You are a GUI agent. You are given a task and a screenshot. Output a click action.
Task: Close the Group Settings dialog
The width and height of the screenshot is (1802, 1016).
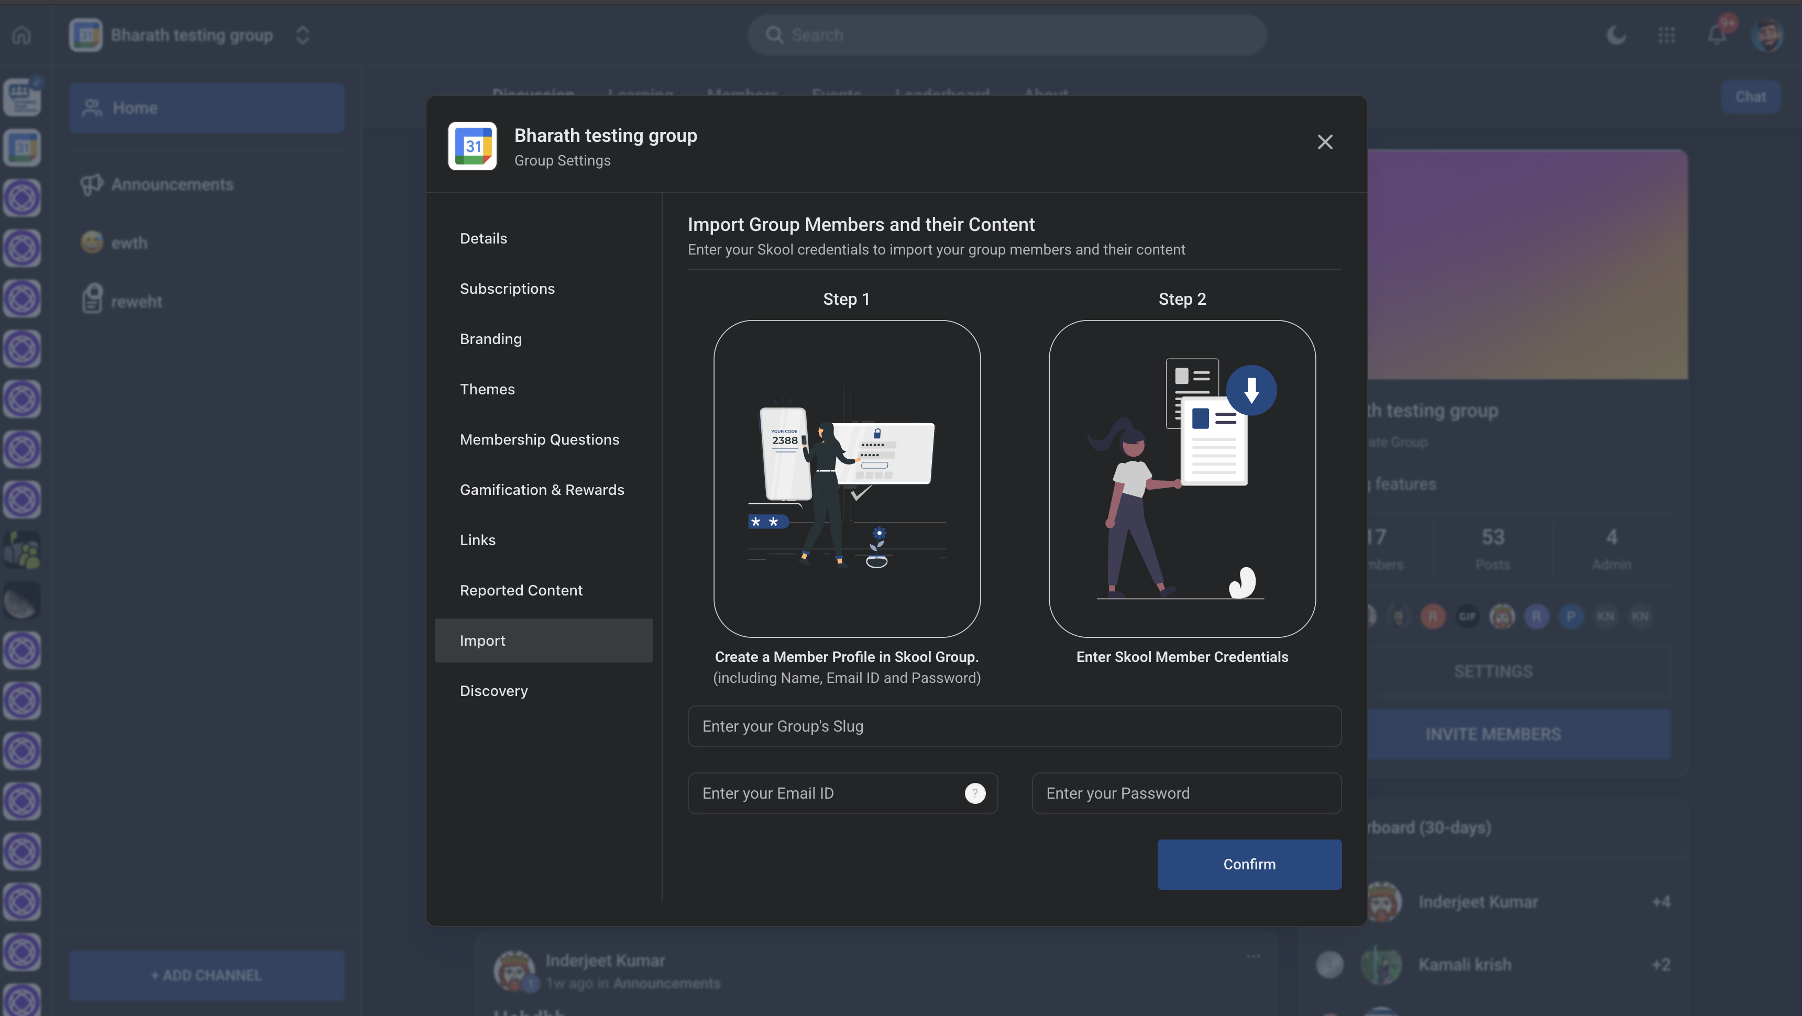1324,142
